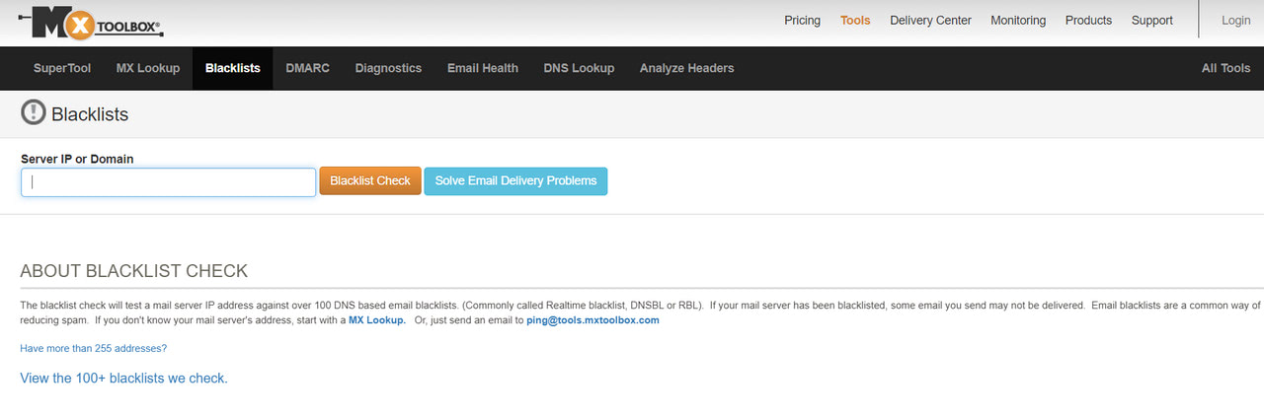This screenshot has width=1264, height=416.
Task: Open Analyze Headers tab
Action: point(686,68)
